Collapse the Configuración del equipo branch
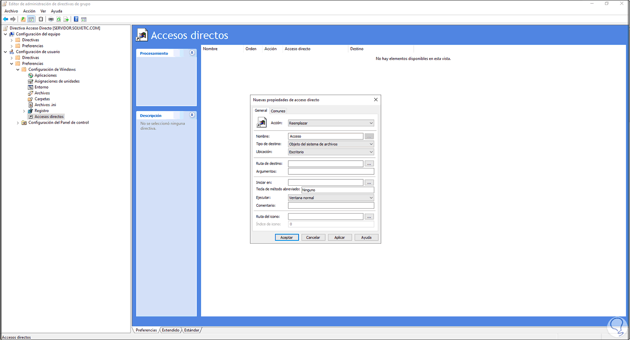Screen dimensions: 630x340 tap(5, 34)
